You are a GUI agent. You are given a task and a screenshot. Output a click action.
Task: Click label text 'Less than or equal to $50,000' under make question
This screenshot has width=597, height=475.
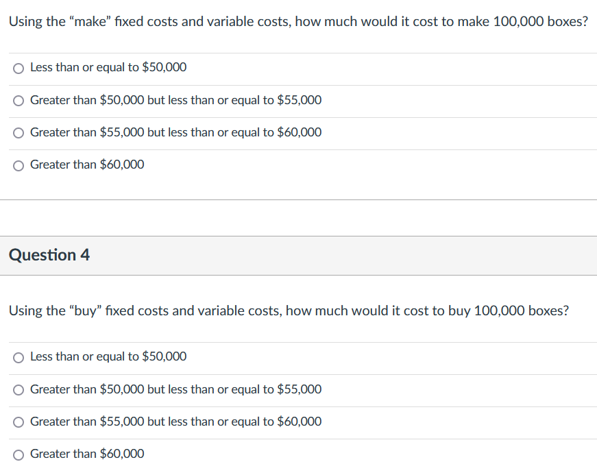pyautogui.click(x=108, y=67)
